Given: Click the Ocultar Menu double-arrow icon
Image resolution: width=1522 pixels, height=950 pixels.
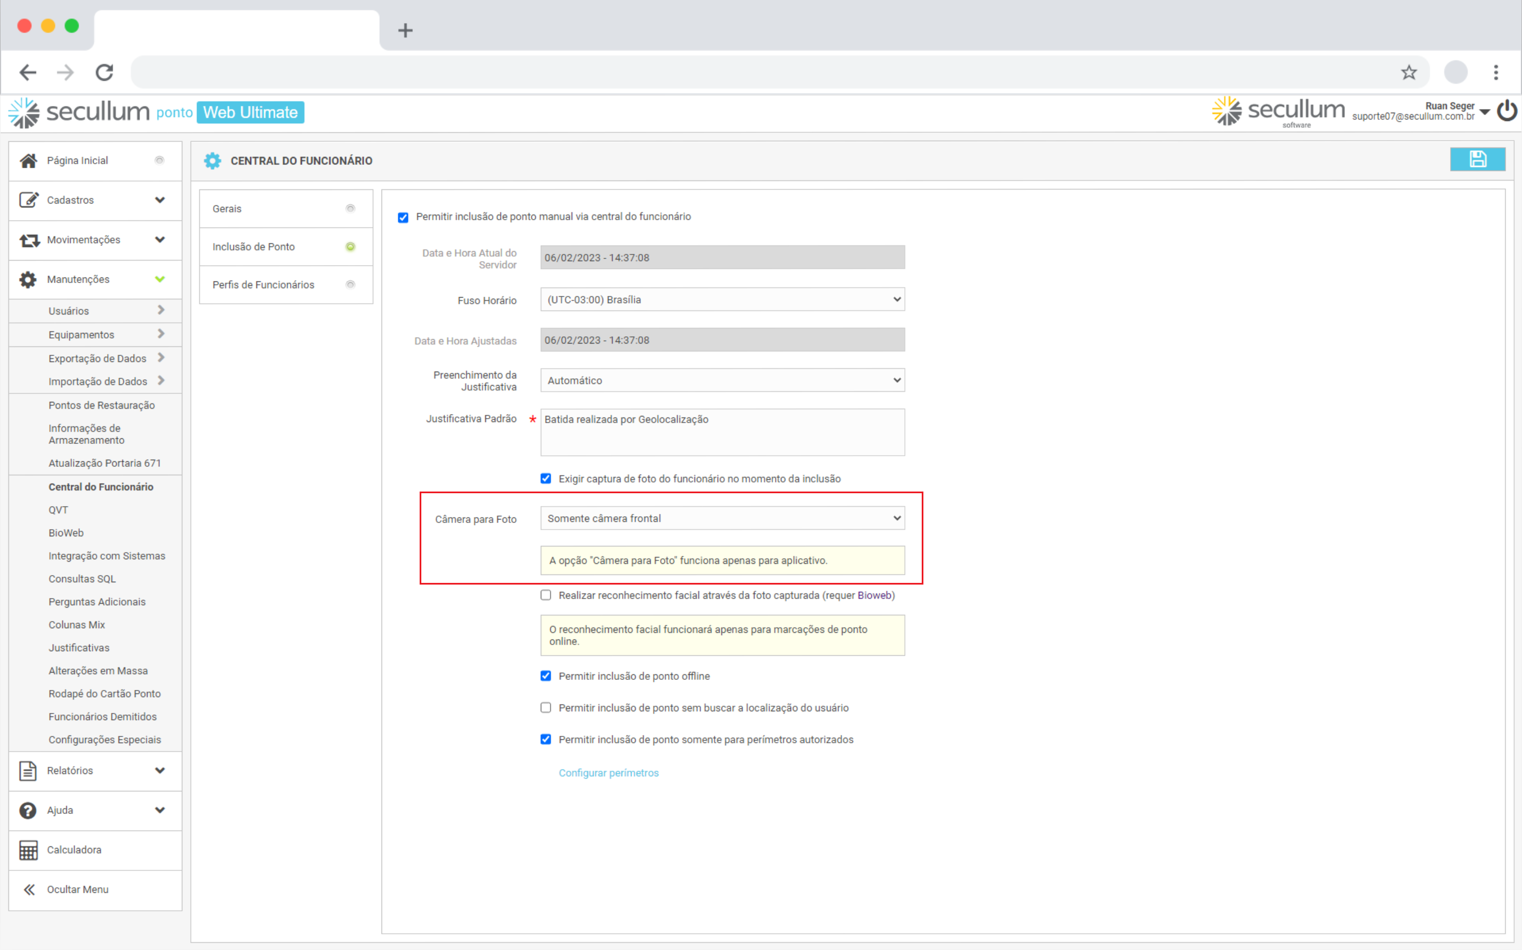Looking at the screenshot, I should point(29,889).
